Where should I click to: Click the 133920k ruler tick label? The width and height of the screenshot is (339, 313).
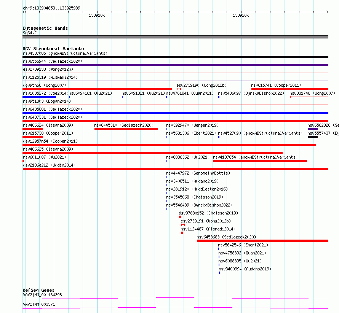click(x=241, y=15)
